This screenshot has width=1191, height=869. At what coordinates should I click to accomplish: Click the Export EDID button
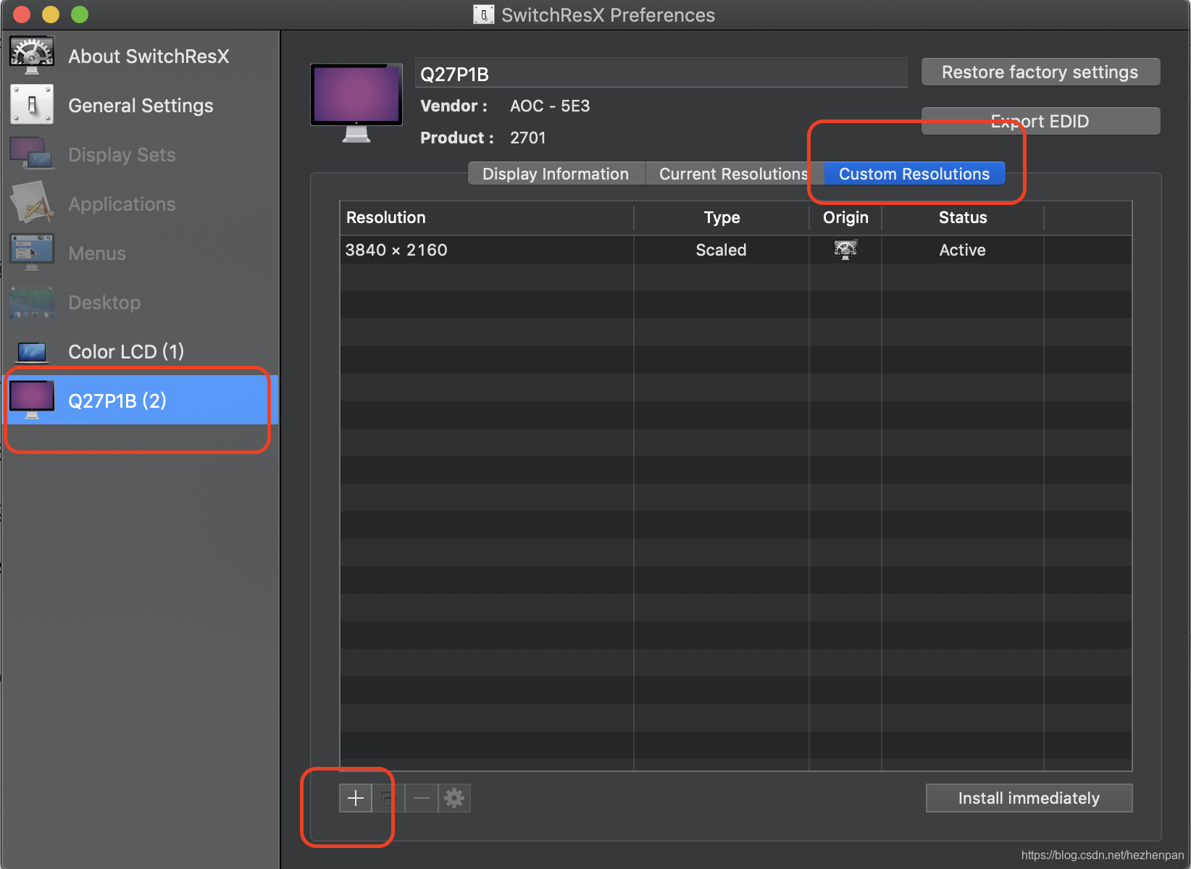pyautogui.click(x=1040, y=121)
